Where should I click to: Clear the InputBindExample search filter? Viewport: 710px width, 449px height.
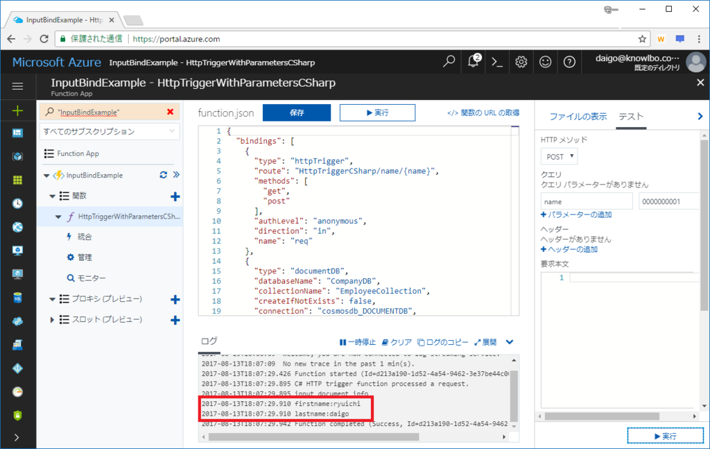tap(171, 112)
